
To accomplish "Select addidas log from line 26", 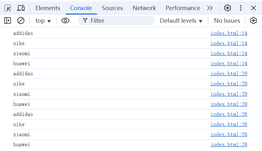I will (23, 114).
